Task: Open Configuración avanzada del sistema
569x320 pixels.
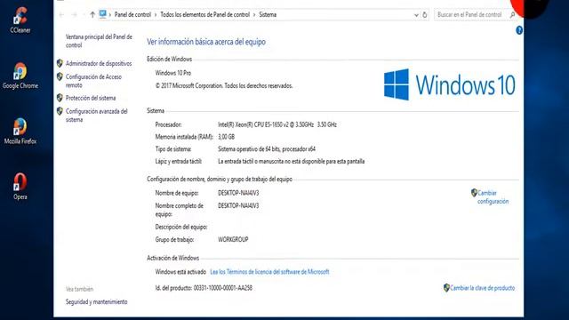Action: click(97, 116)
